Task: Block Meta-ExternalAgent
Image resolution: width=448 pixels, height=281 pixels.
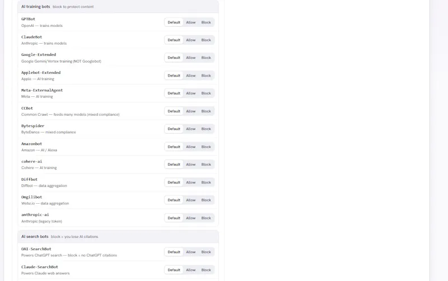Action: [x=206, y=93]
